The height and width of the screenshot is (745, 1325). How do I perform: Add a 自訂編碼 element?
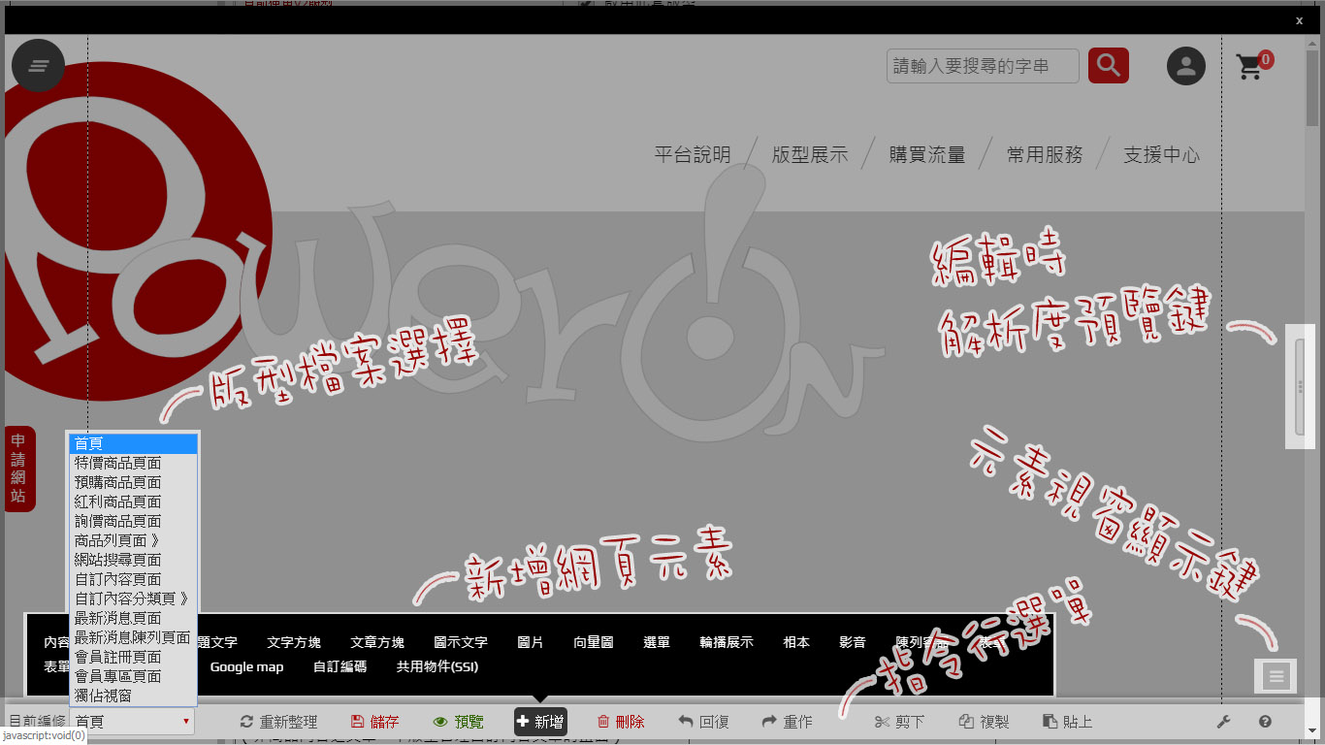coord(340,666)
